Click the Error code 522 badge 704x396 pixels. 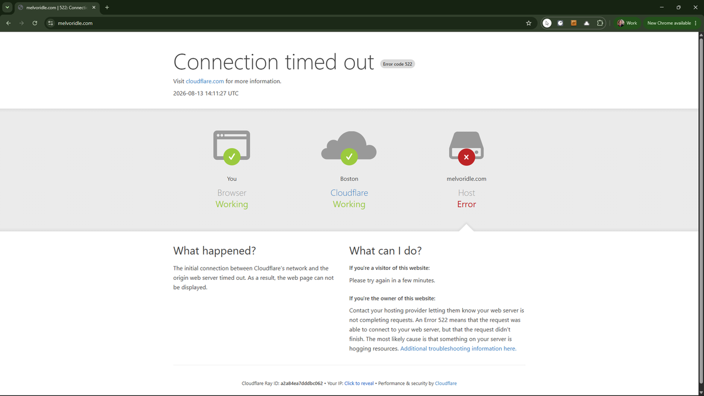398,63
